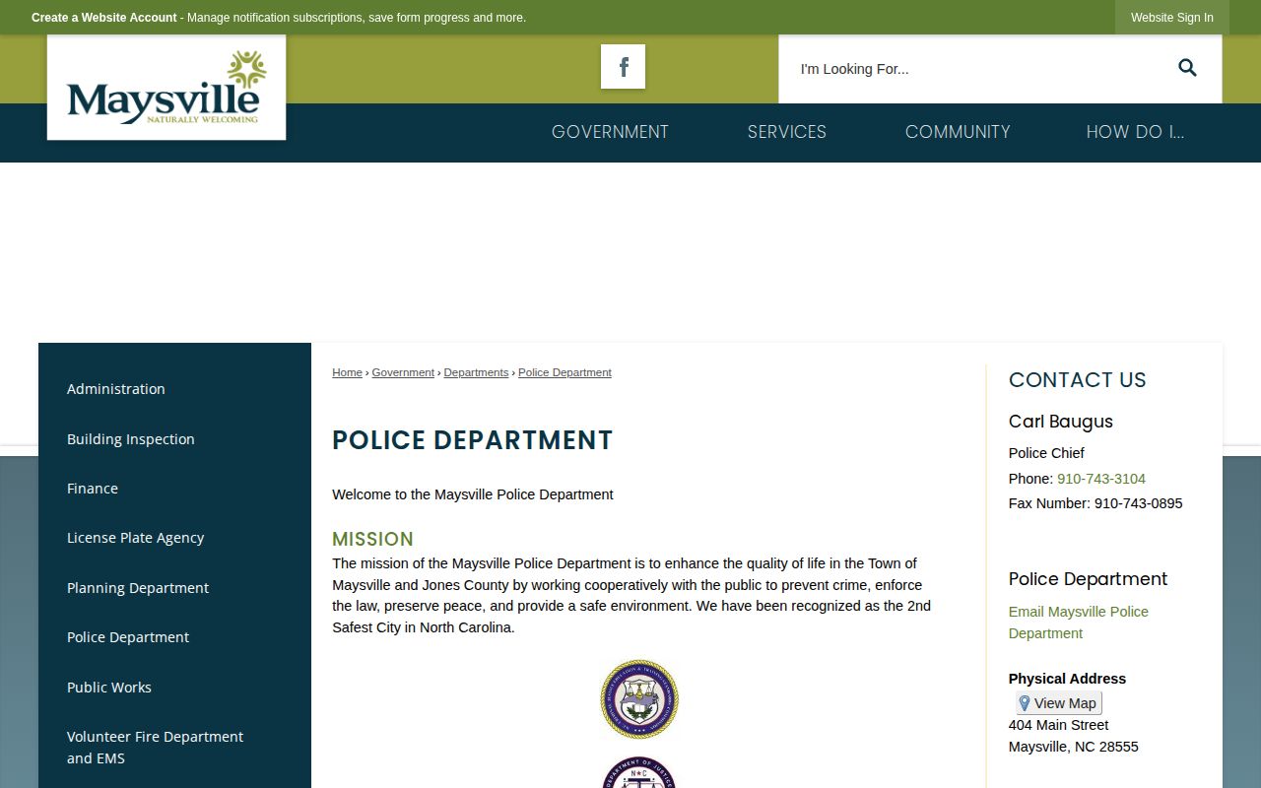This screenshot has height=788, width=1261.
Task: Open Public Works in the sidebar
Action: click(109, 688)
